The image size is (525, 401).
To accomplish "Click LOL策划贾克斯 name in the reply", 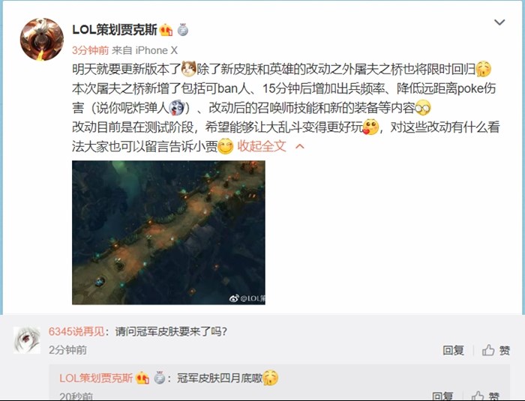I will pyautogui.click(x=96, y=378).
